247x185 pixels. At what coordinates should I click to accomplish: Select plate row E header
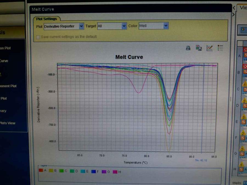pos(237,122)
